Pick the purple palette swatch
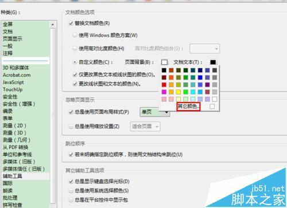The height and width of the screenshot is (208, 287). point(207,85)
